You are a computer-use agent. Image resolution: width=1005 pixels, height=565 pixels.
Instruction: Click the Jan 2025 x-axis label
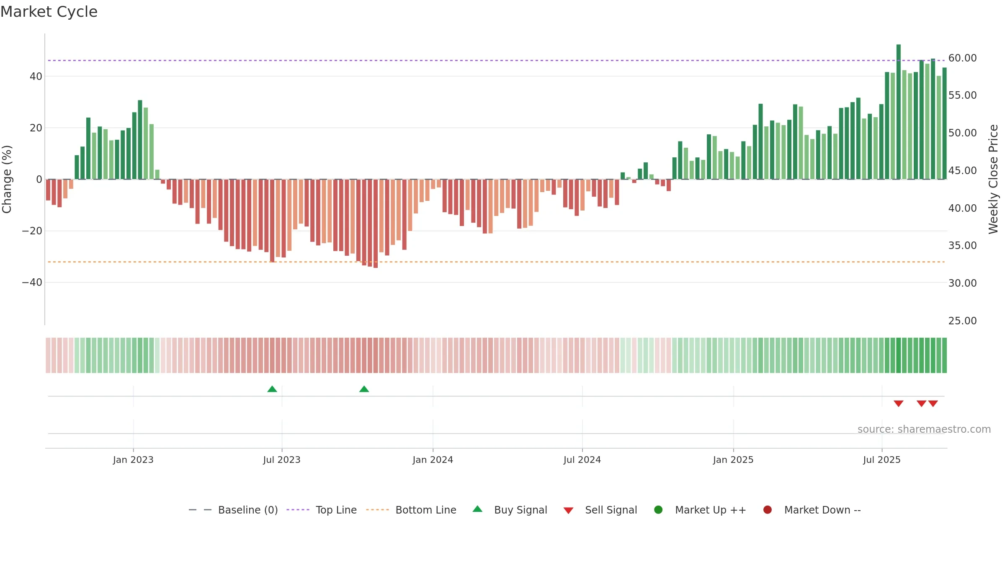click(x=733, y=460)
